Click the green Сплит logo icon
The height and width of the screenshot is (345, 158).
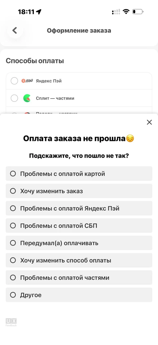27,98
